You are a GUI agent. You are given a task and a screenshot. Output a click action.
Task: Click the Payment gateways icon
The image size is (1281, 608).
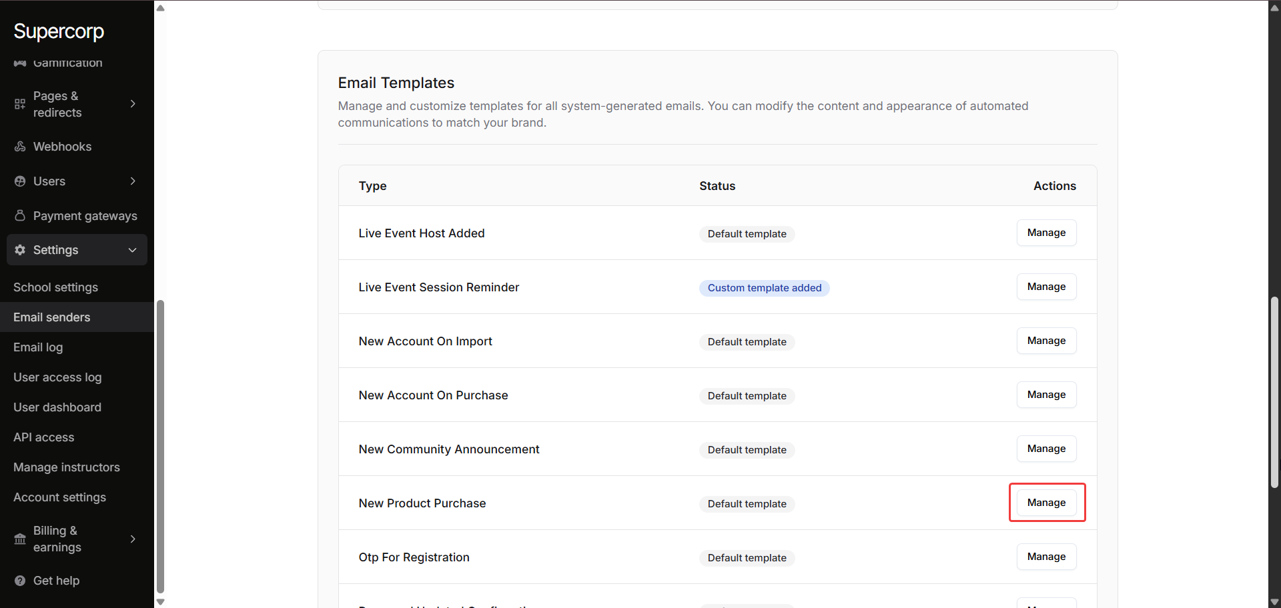click(x=20, y=215)
